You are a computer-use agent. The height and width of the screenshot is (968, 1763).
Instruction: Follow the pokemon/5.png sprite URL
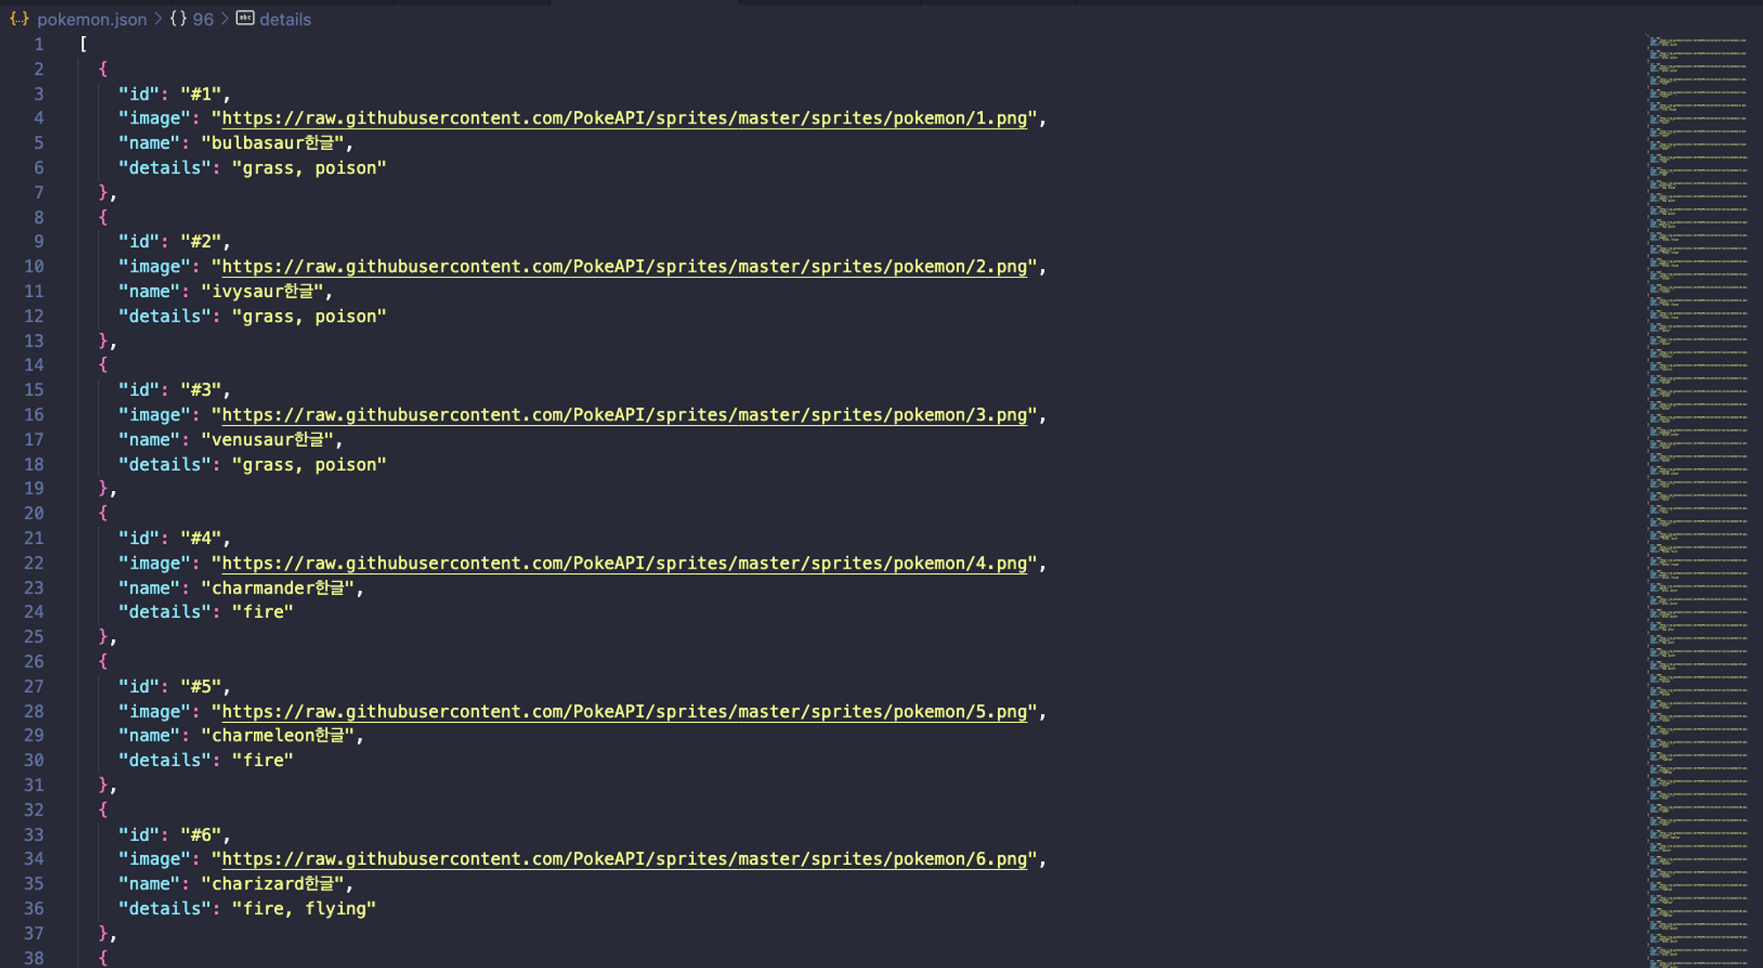pos(624,711)
